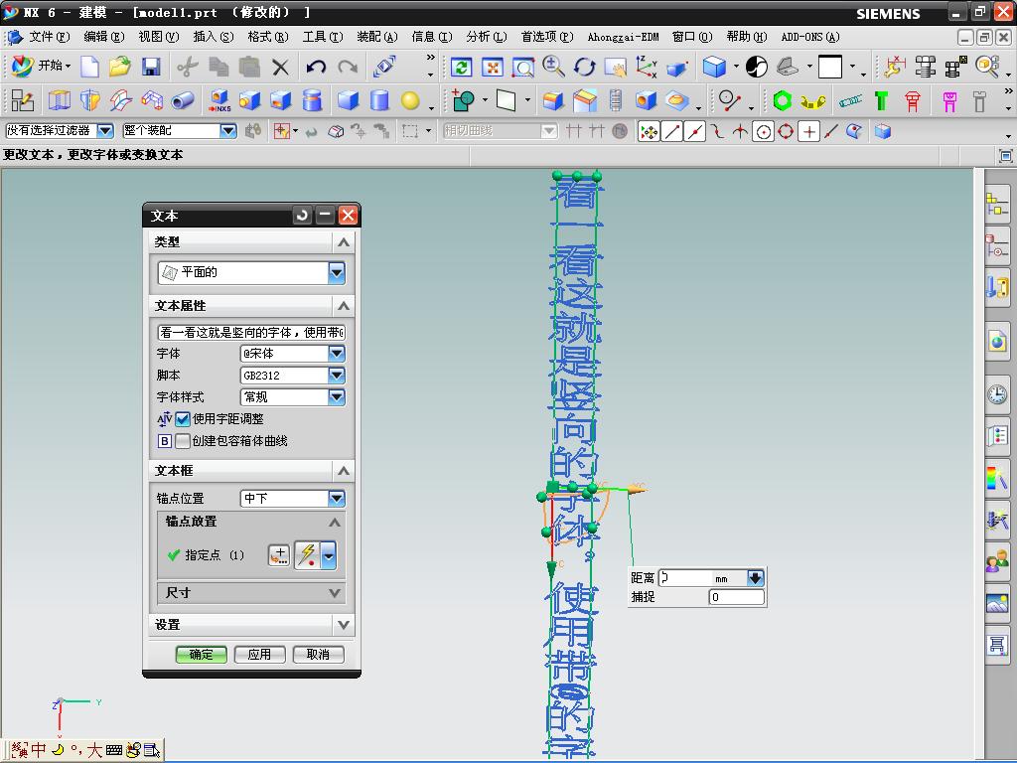Click the 确定 button

click(x=201, y=655)
